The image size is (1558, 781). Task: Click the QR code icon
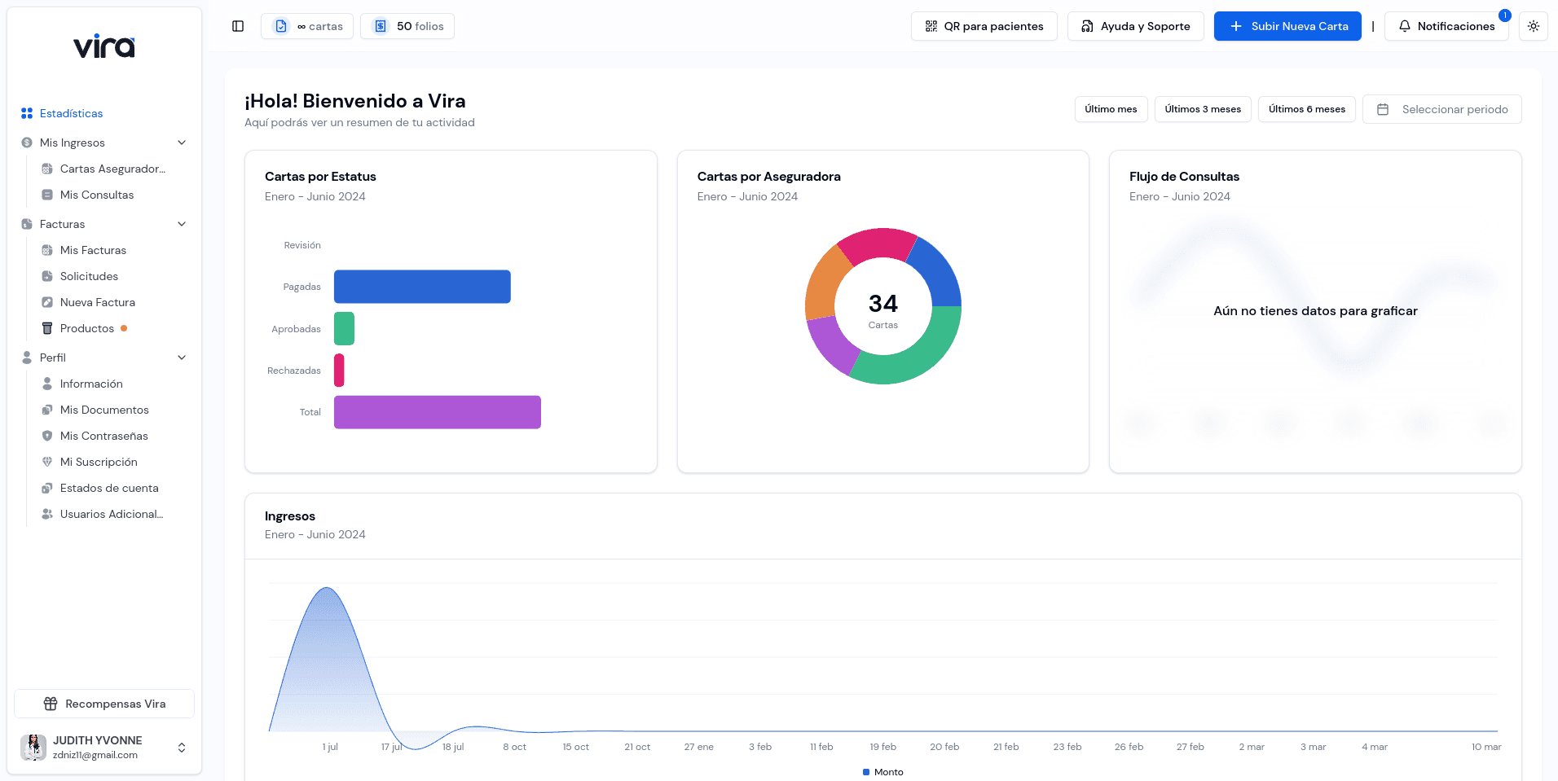pyautogui.click(x=931, y=26)
